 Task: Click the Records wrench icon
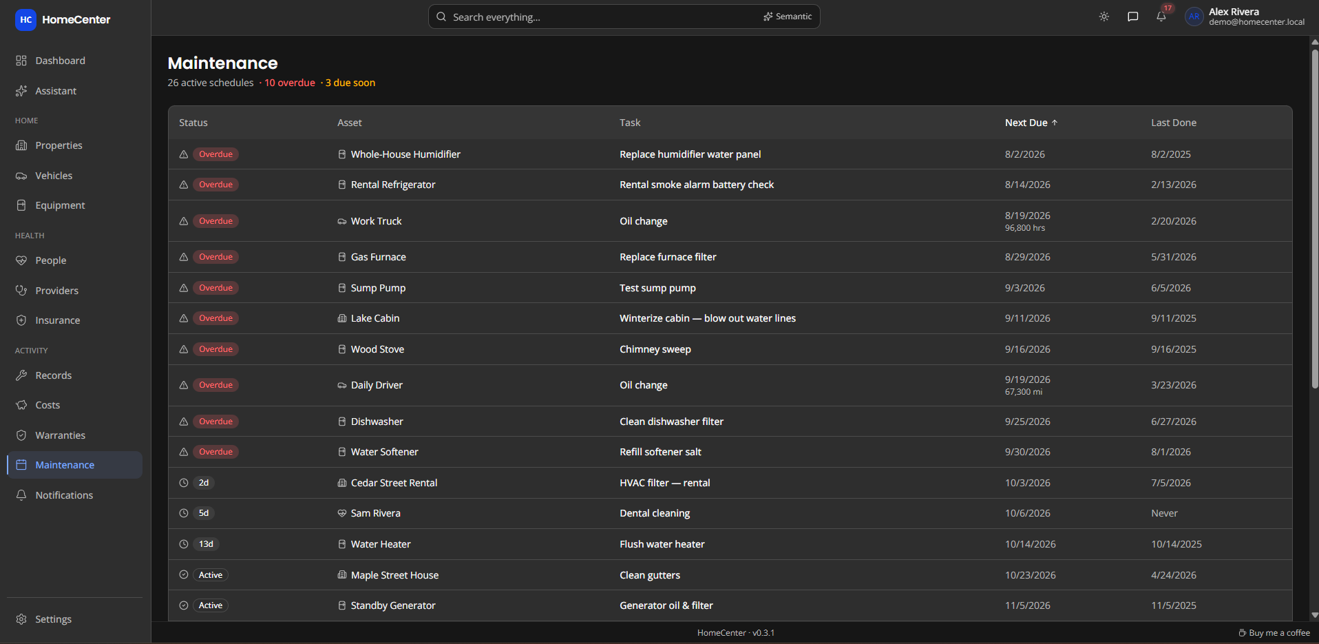[21, 375]
